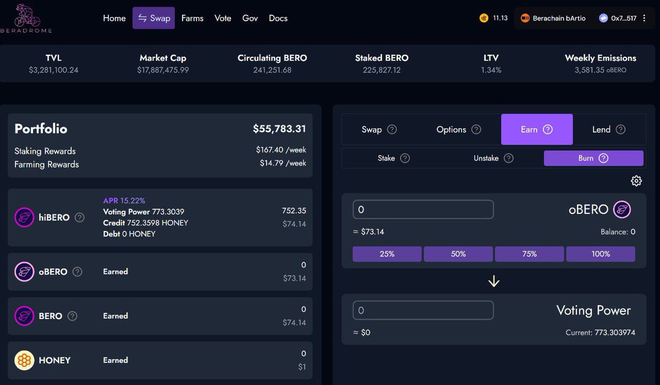Click the Burn help icon
Viewport: 660px width, 385px height.
coord(603,158)
